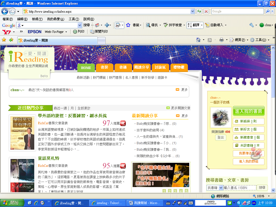Click the 名人書房 sub-navigation link
The height and width of the screenshot is (207, 276).
pos(132,77)
